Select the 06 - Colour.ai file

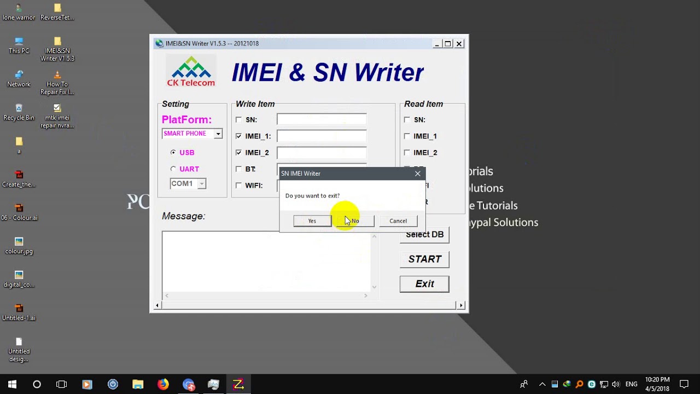tap(19, 212)
